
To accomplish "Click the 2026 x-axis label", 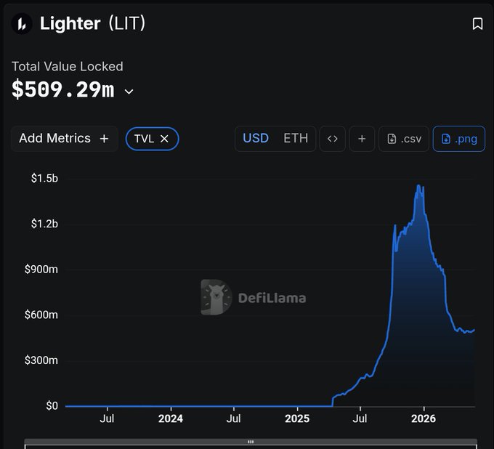I will [x=424, y=418].
